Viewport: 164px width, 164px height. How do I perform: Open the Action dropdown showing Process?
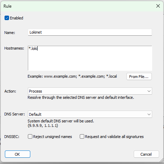coord(90,91)
